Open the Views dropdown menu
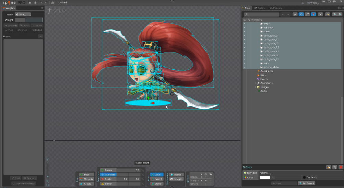This screenshot has height=188, width=344. tap(313, 3)
